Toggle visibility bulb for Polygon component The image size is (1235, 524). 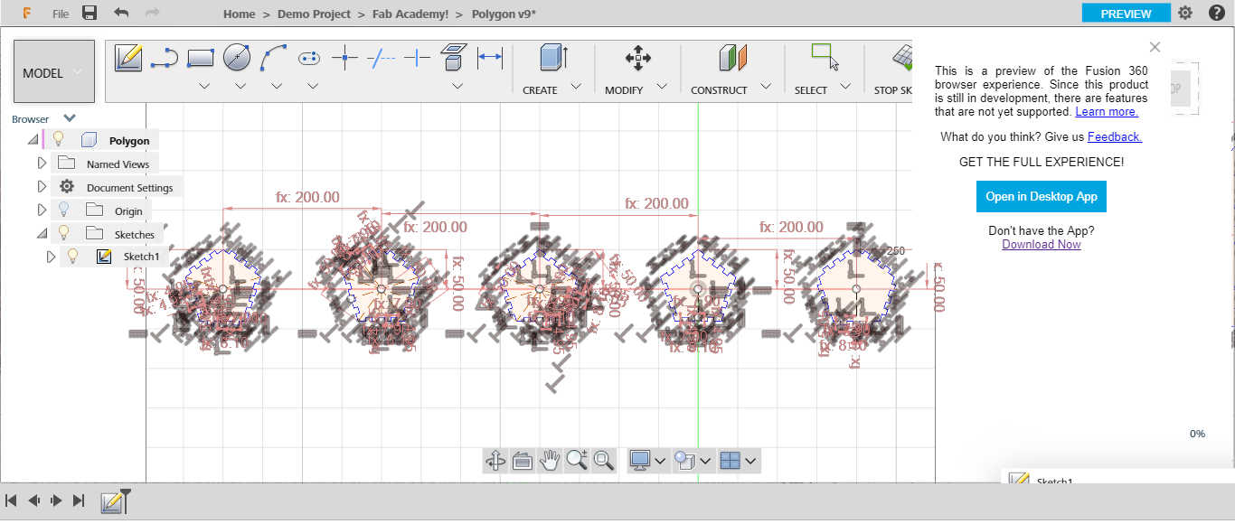point(58,139)
